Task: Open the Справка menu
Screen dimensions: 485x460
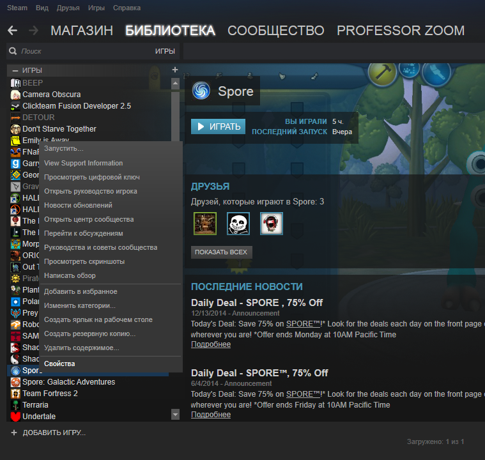Action: click(127, 8)
